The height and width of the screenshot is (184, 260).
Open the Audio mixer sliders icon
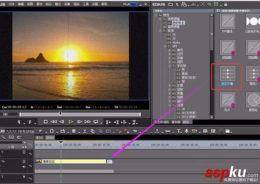(213, 131)
